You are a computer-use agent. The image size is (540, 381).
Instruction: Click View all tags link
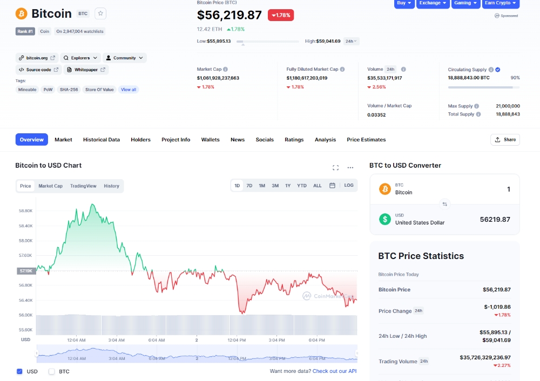click(x=129, y=90)
